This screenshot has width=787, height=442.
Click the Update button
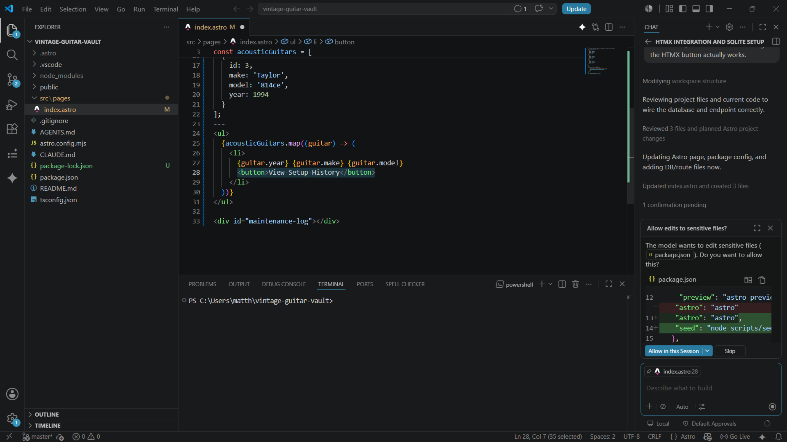[576, 9]
